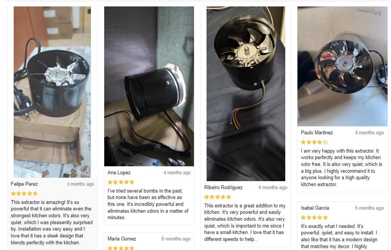This screenshot has width=391, height=250.
Task: Select reviewer name Ribeiro Rodriguez
Action: [223, 187]
